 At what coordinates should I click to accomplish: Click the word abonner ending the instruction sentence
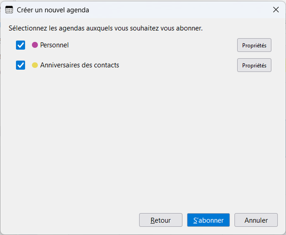tap(189, 28)
